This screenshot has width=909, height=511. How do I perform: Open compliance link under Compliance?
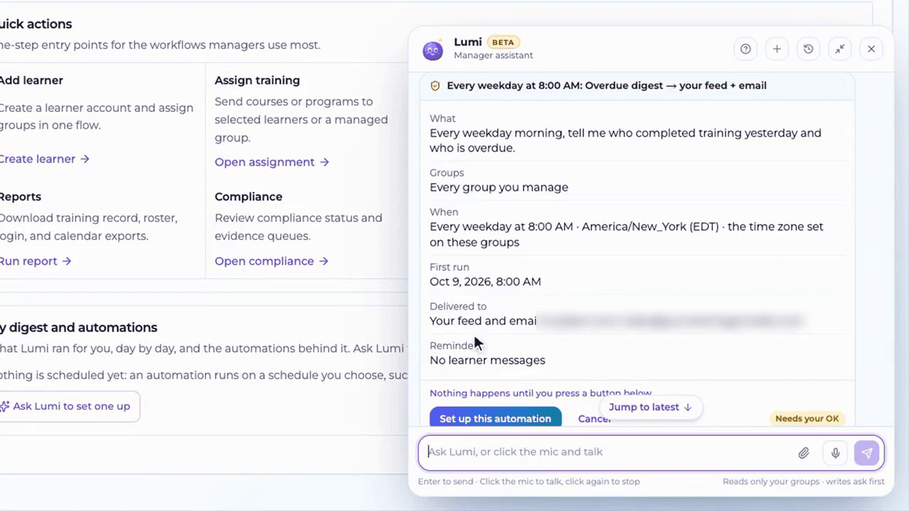tap(271, 261)
